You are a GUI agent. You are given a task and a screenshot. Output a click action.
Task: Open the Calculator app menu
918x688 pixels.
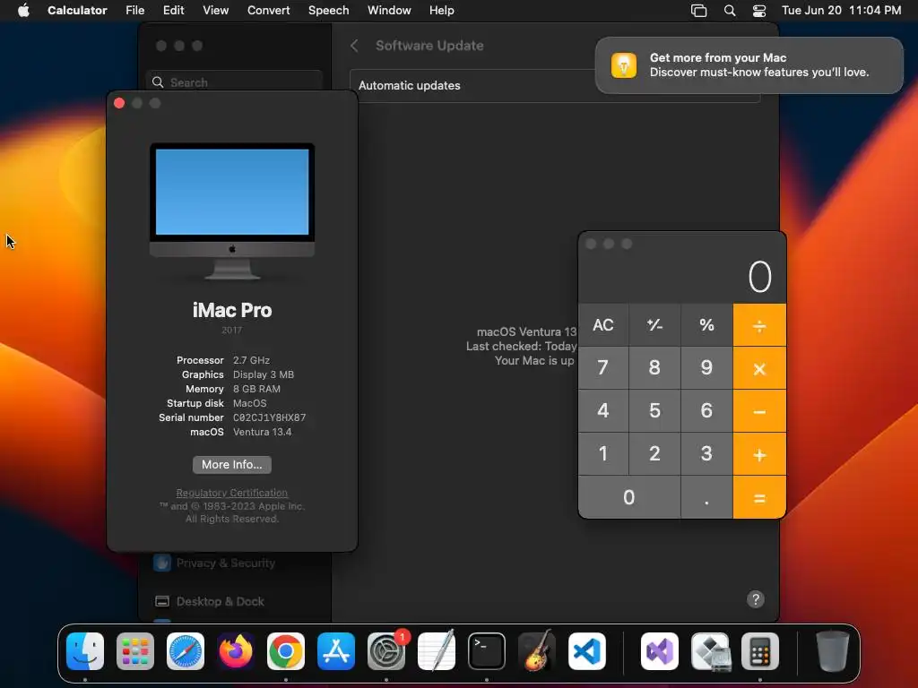77,11
